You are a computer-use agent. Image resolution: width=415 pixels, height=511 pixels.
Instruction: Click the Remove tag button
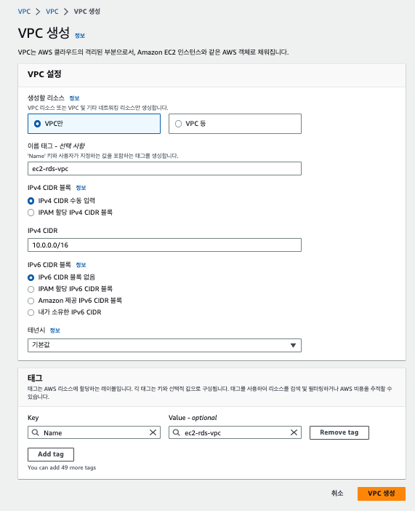[x=339, y=432]
